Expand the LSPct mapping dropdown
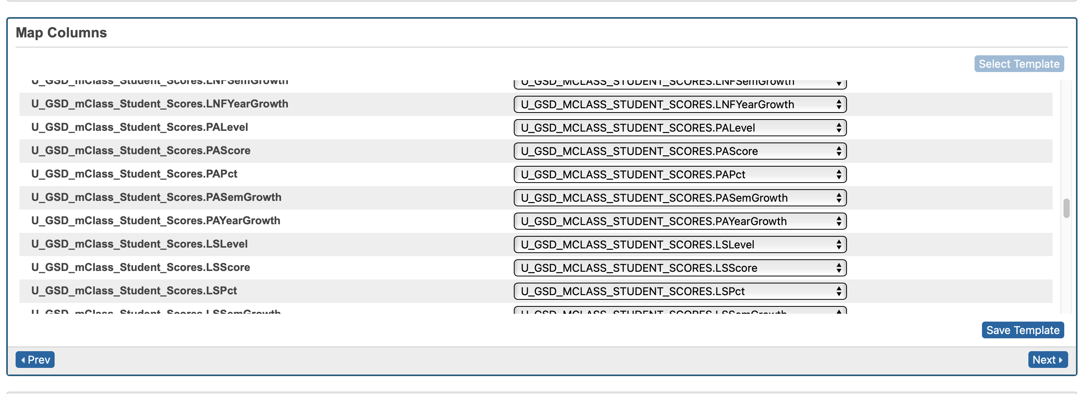 (679, 291)
